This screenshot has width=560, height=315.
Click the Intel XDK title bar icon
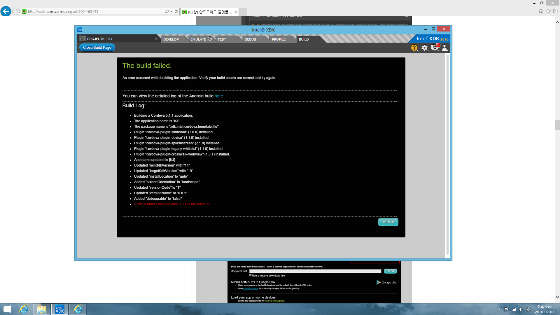80,30
